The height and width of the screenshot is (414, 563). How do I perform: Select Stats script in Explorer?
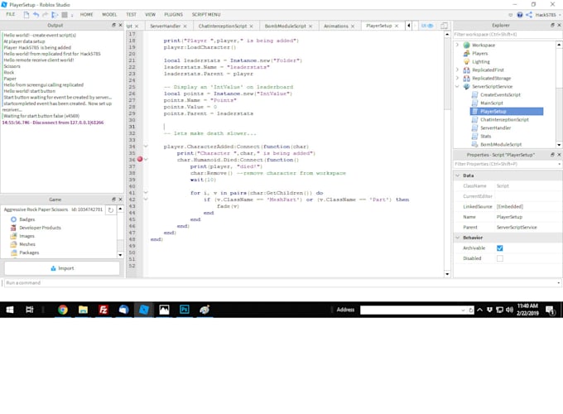485,136
